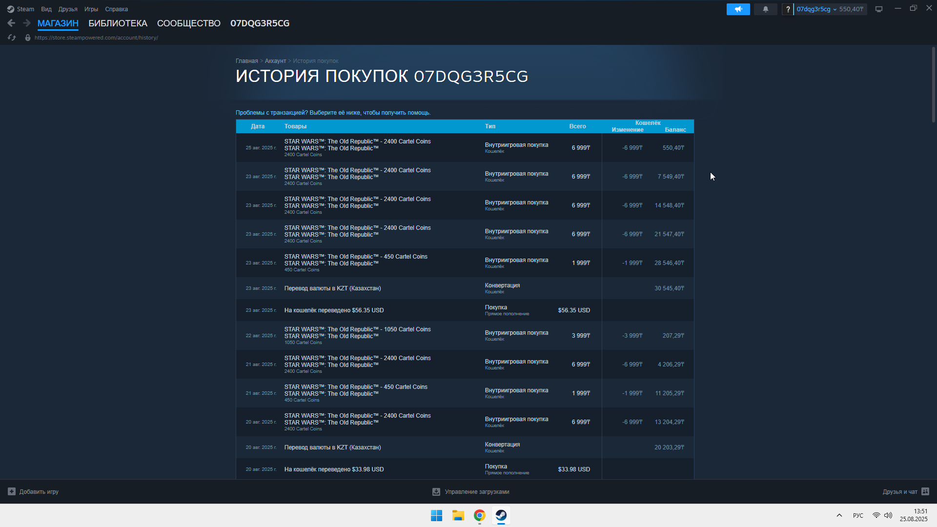Click the Дата column header
Image resolution: width=937 pixels, height=527 pixels.
pos(258,126)
